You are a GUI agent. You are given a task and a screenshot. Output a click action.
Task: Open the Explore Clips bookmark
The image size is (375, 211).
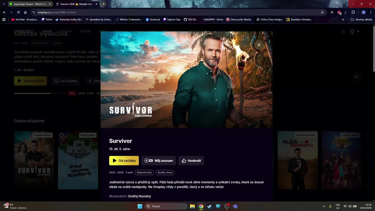pyautogui.click(x=172, y=20)
